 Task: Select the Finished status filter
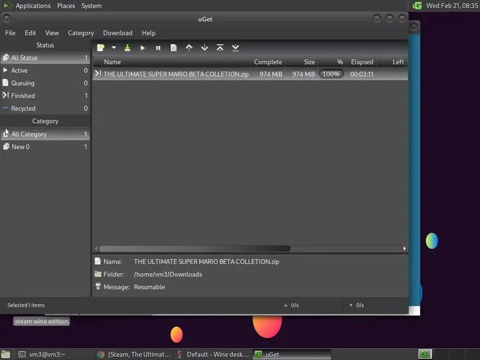coord(45,96)
